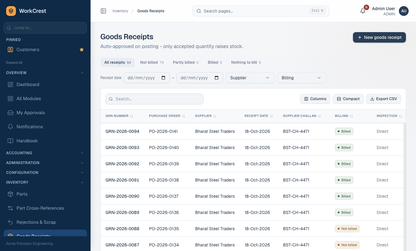This screenshot has width=416, height=251.
Task: Unpin Customers using the star icon
Action: (x=82, y=50)
